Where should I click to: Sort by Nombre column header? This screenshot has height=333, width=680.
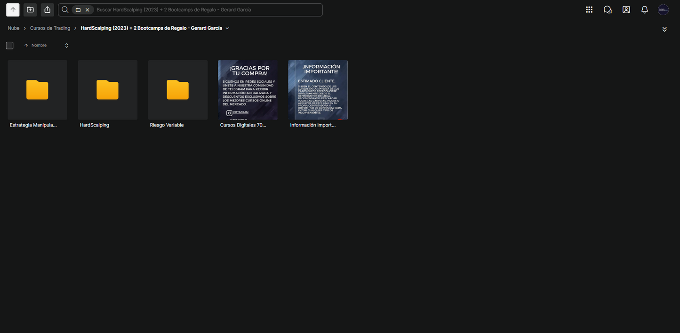[39, 46]
